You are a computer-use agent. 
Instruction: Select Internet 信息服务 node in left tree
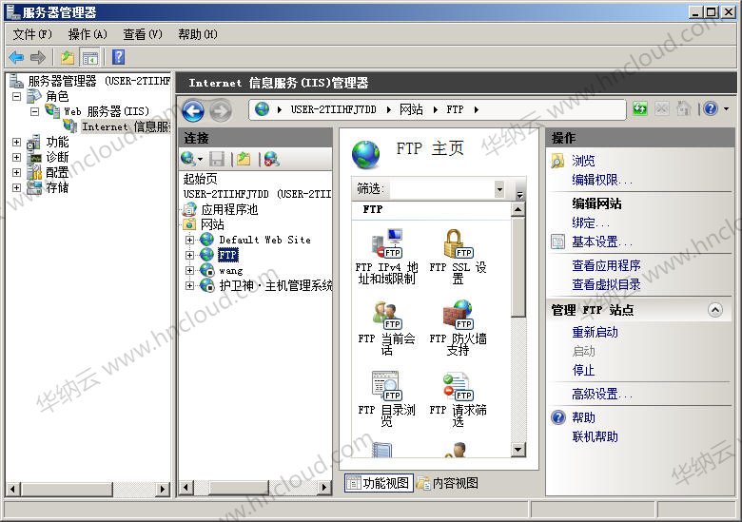coord(126,126)
